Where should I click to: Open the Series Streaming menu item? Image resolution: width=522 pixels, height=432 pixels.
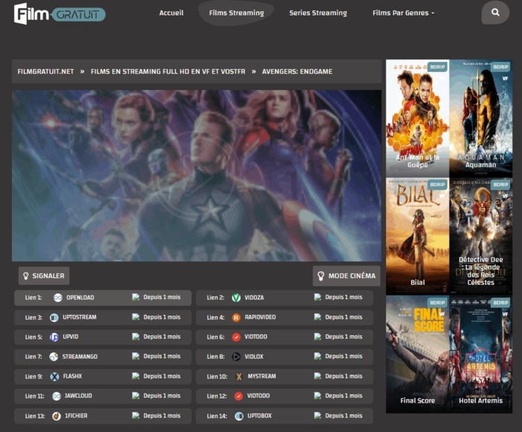click(318, 13)
